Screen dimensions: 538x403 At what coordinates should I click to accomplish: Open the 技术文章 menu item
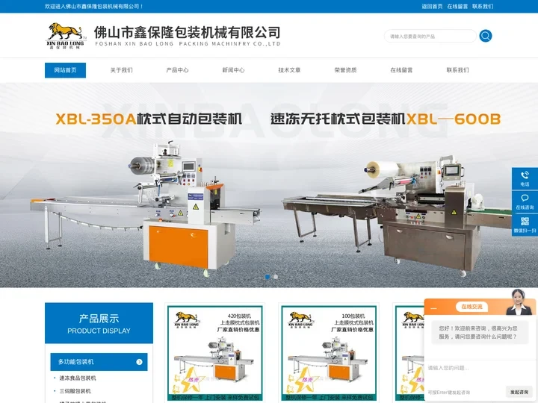tap(289, 70)
